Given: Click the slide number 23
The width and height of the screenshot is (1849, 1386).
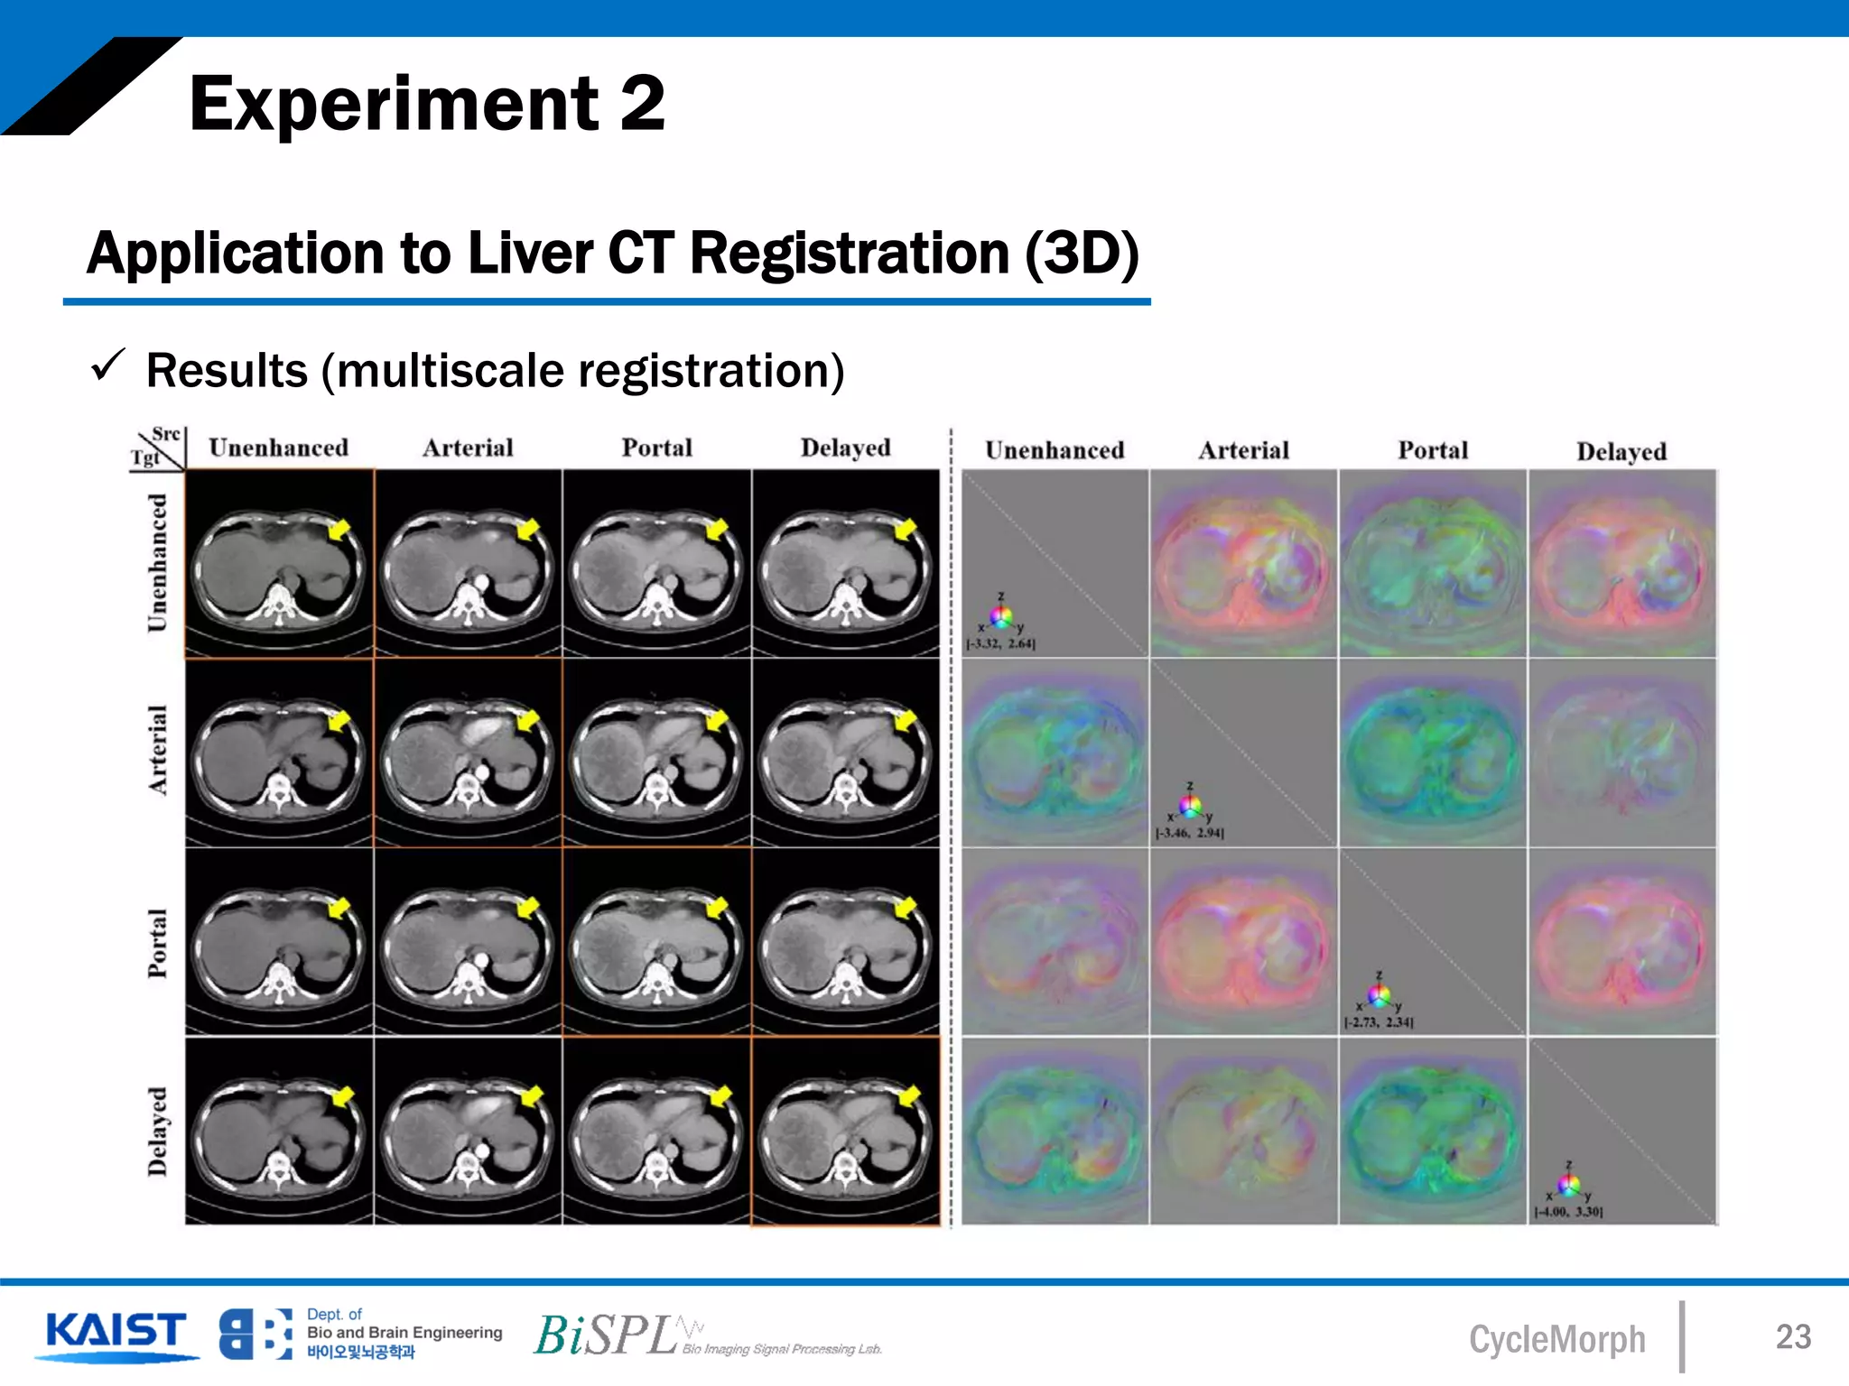Looking at the screenshot, I should [1792, 1336].
